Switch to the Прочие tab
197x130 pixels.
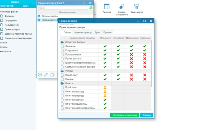[107, 32]
